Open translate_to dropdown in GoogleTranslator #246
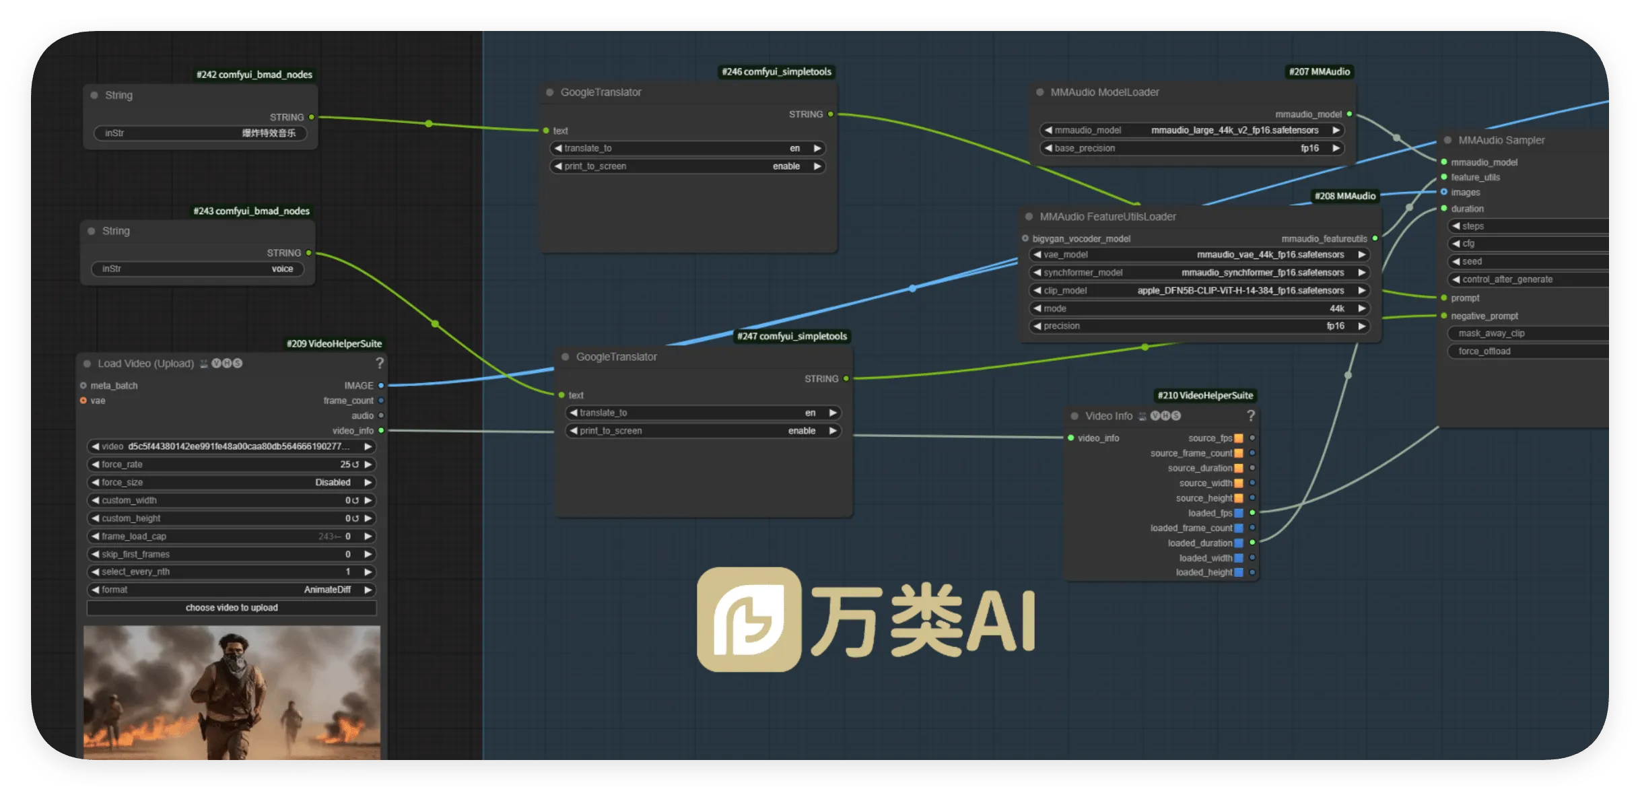This screenshot has width=1640, height=791. (x=687, y=148)
